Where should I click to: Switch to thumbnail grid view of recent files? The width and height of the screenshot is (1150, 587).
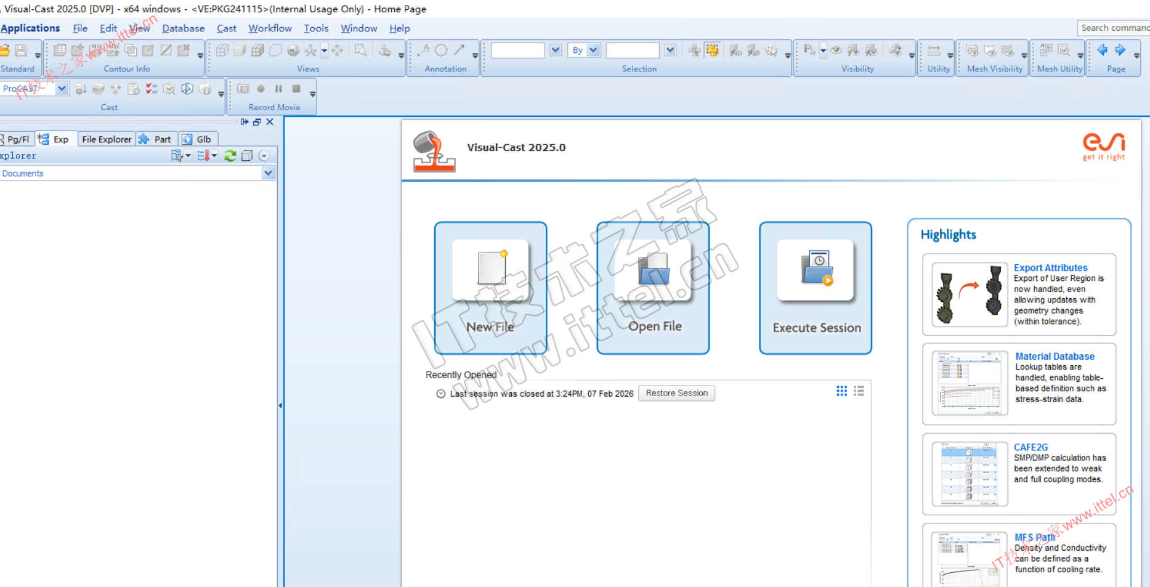coord(841,391)
